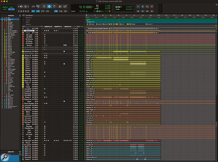Toggle Loop Playback transport button

coord(147,7)
